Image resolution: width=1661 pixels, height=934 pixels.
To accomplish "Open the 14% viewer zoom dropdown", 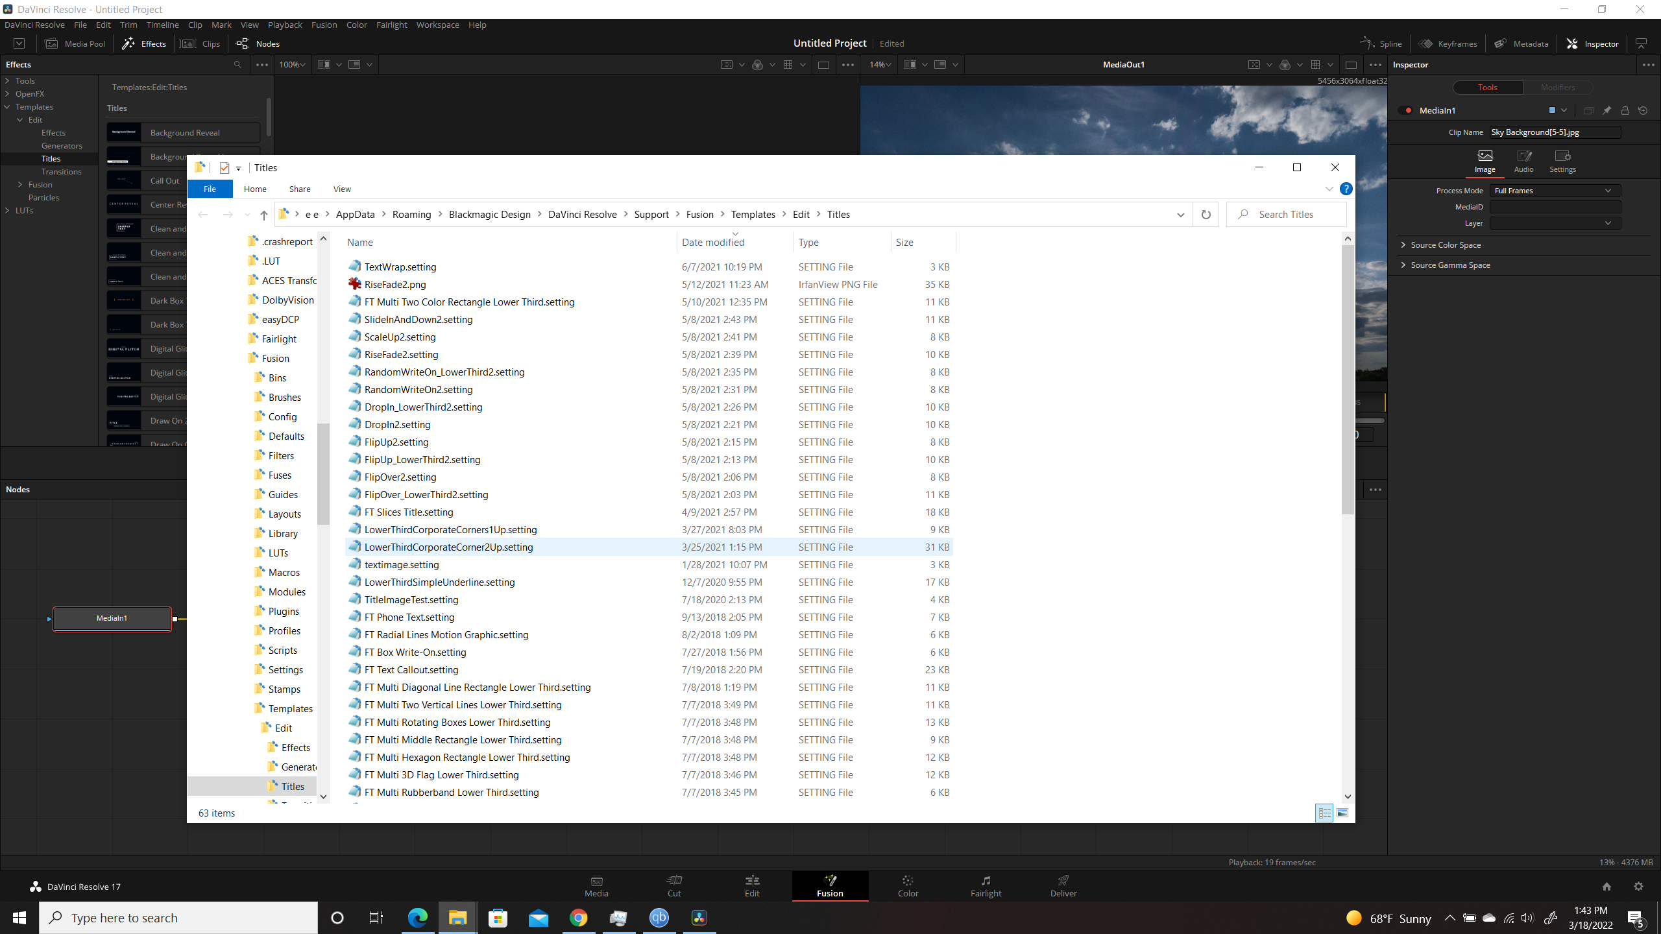I will tap(880, 65).
